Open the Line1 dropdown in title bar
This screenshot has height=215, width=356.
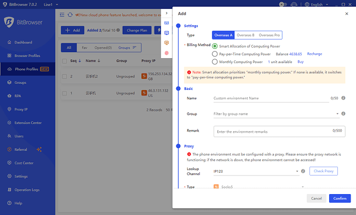tap(50, 4)
